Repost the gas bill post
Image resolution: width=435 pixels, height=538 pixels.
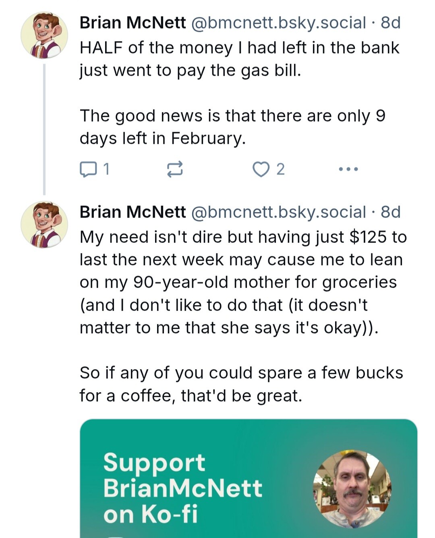175,169
